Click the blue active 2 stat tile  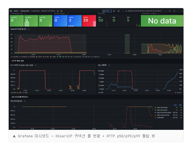click(x=75, y=21)
